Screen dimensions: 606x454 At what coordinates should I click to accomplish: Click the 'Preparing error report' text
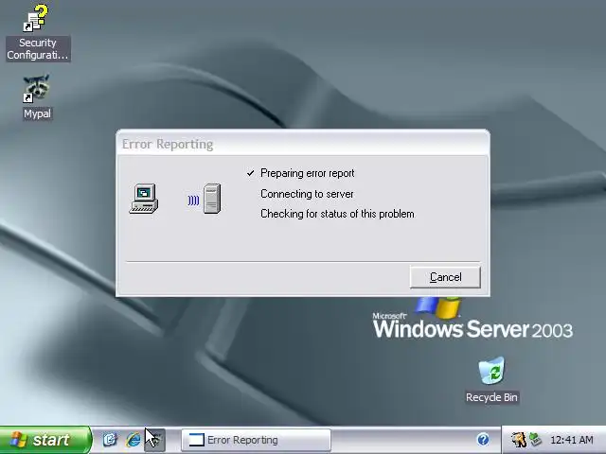point(307,173)
